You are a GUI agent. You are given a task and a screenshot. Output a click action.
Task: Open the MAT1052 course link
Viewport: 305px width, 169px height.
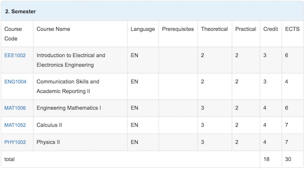(15, 125)
